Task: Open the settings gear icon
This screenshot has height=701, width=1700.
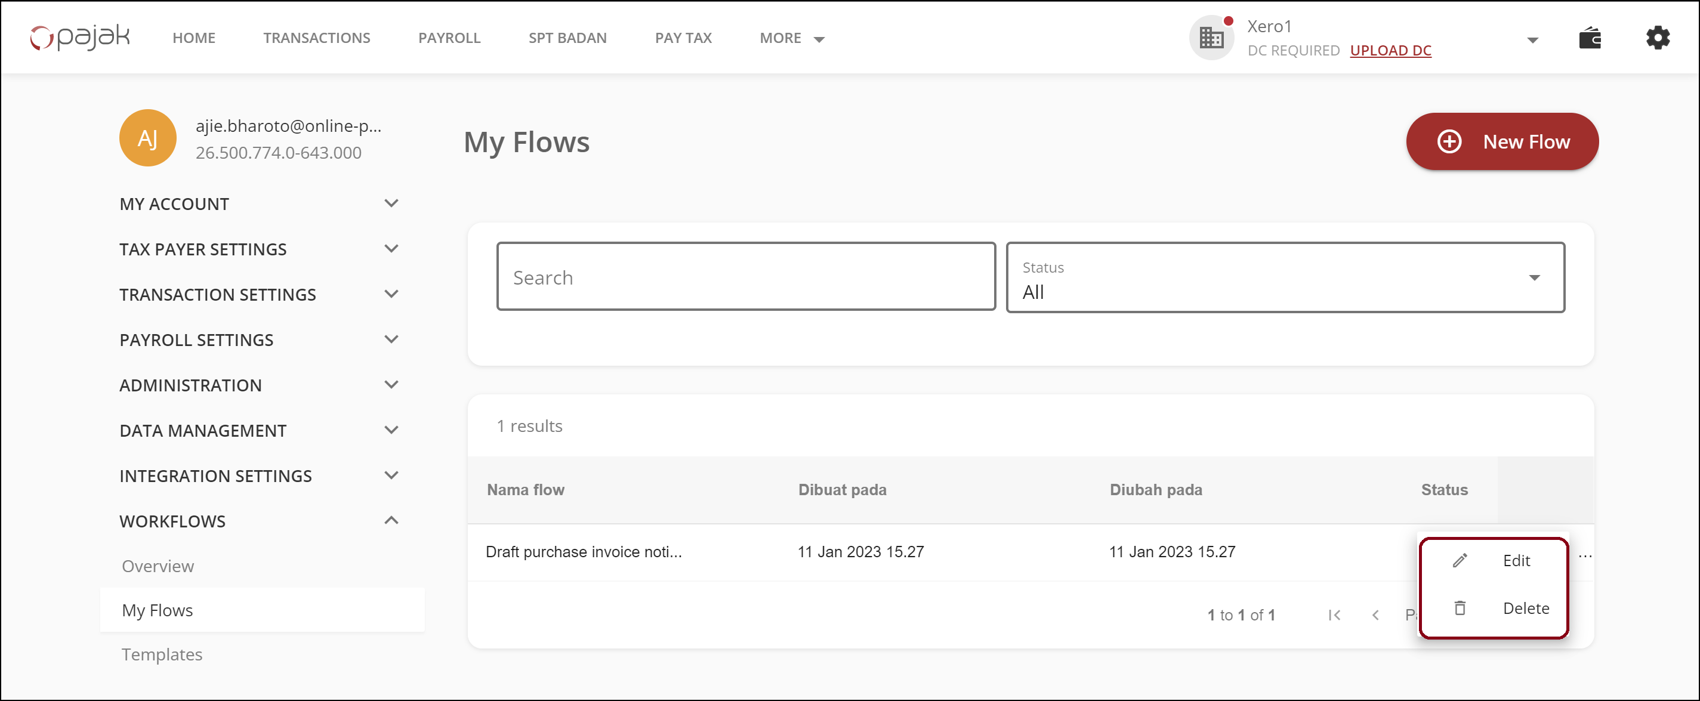Action: pos(1657,38)
